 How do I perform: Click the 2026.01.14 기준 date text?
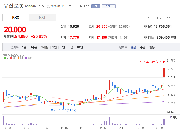61,6
